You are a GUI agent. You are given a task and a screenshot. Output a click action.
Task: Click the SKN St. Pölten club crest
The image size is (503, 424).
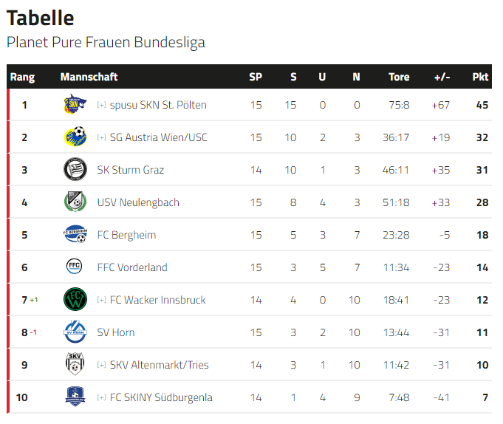tap(75, 104)
